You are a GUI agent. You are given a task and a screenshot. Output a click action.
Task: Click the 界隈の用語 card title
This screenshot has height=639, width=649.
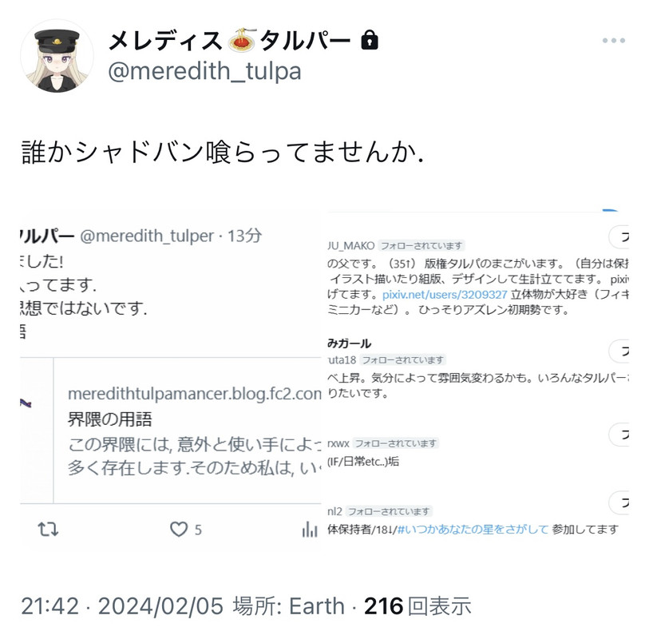[x=109, y=419]
